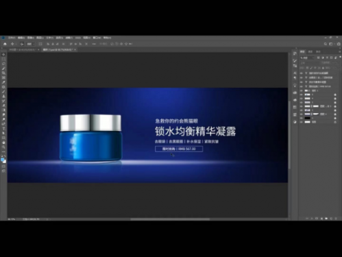The width and height of the screenshot is (342, 257).
Task: Select the Gradient tool
Action: (3, 110)
